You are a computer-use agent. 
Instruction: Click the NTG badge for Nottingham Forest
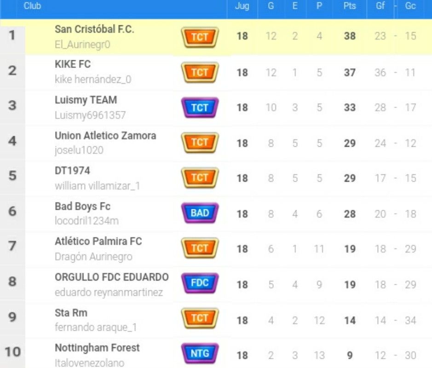[200, 353]
